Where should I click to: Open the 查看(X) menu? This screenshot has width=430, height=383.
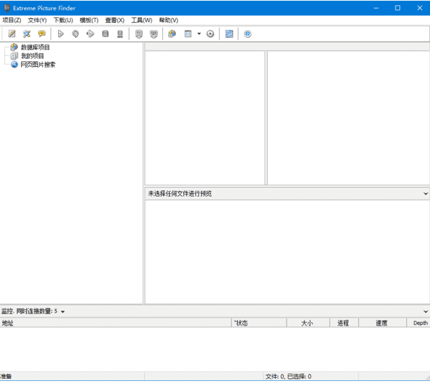point(115,20)
